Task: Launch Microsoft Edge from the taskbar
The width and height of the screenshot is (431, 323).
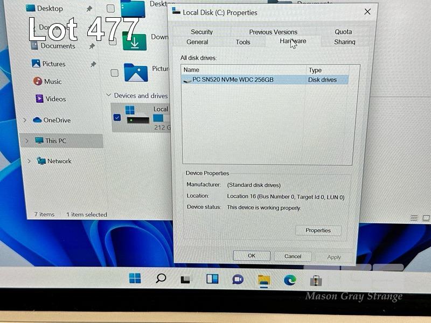Action: (x=290, y=280)
